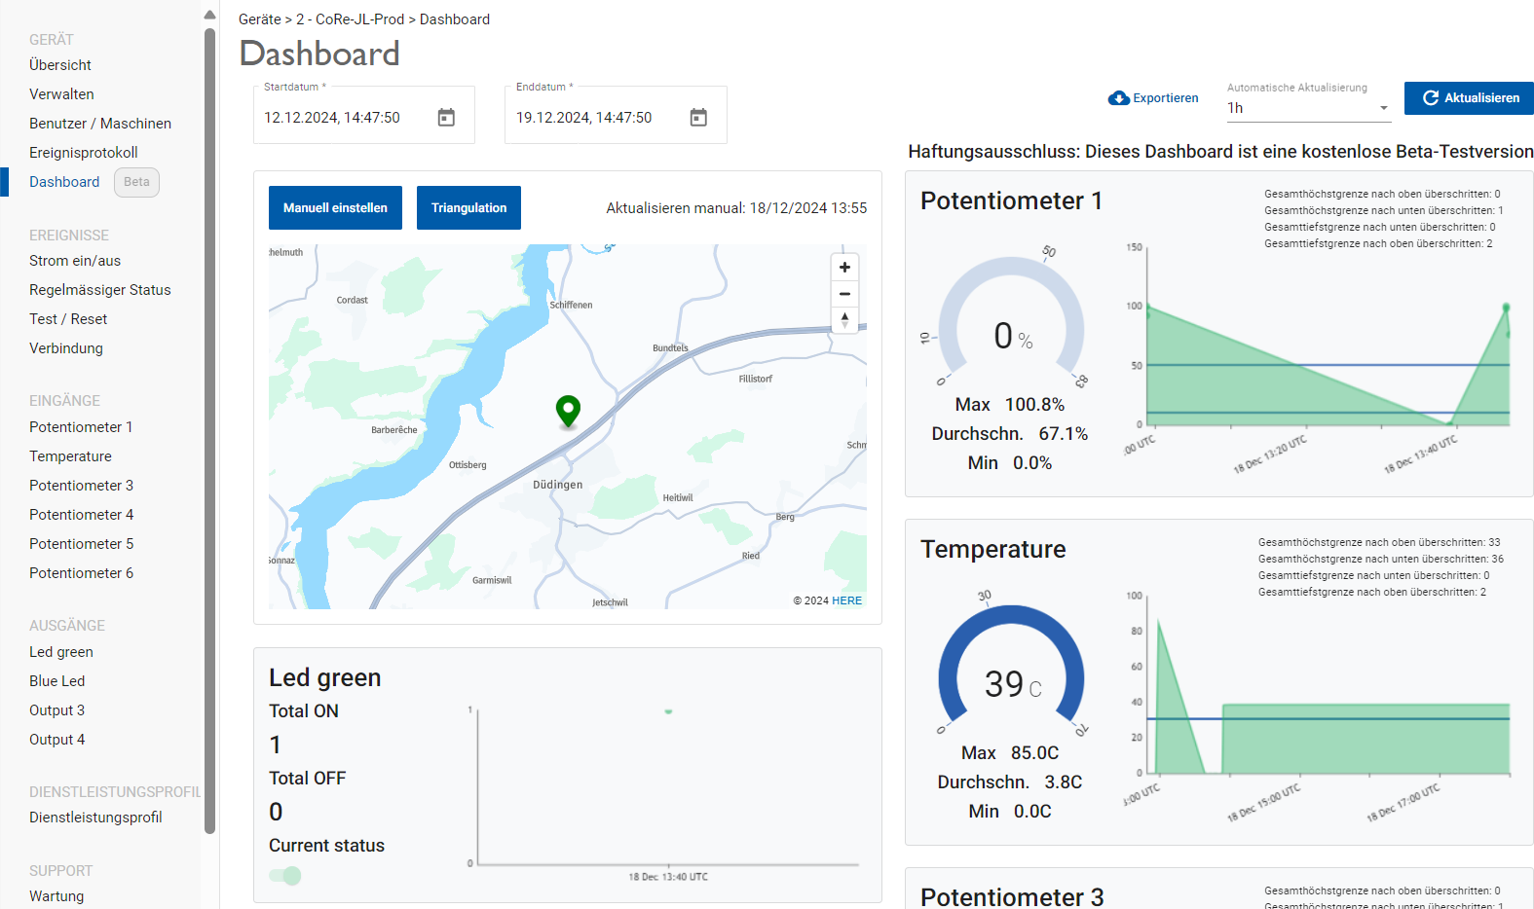Click the green location marker on map
Screen dimensions: 1534x909
(568, 411)
